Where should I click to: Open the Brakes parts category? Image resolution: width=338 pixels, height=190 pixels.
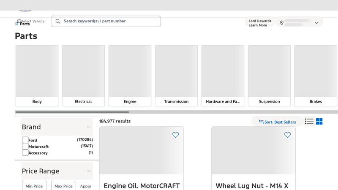point(316,76)
